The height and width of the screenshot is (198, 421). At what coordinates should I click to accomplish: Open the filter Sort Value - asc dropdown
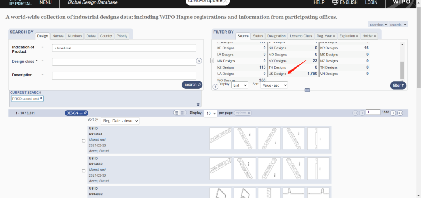[x=274, y=85]
